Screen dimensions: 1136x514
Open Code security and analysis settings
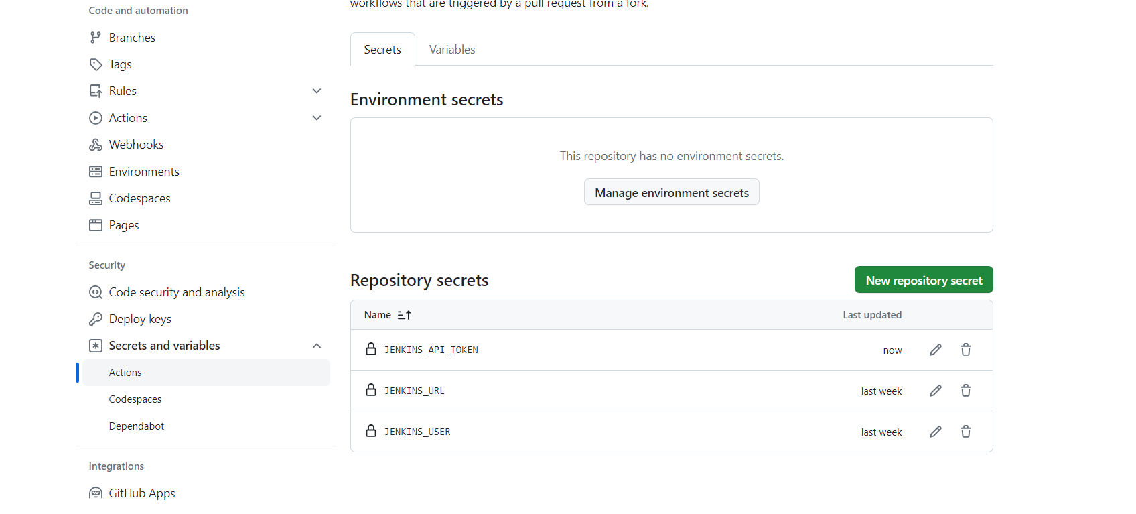click(x=206, y=292)
